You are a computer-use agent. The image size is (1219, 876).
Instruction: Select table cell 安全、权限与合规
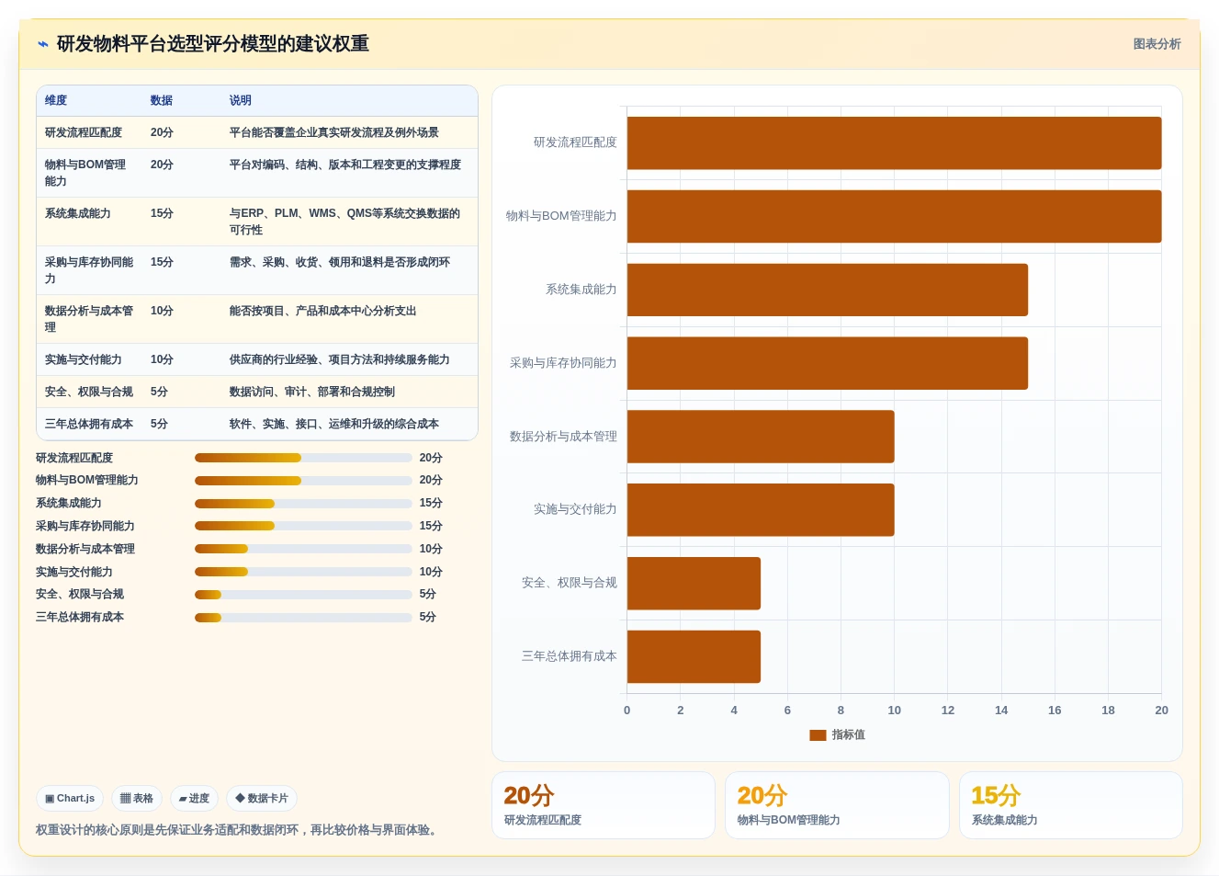click(x=89, y=392)
